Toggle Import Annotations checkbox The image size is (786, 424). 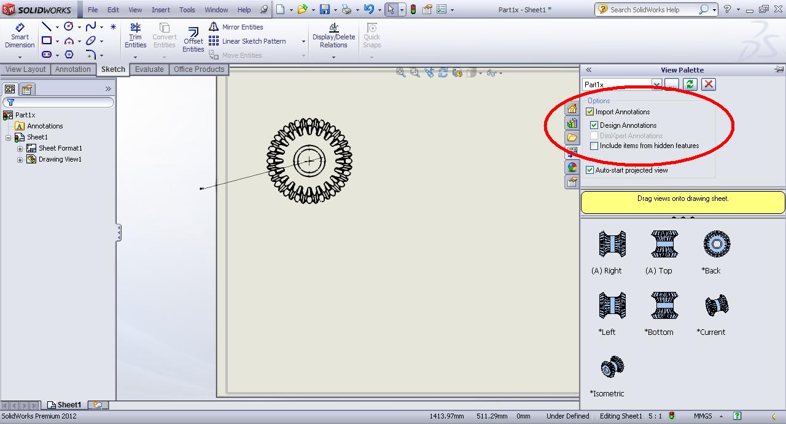[x=589, y=112]
